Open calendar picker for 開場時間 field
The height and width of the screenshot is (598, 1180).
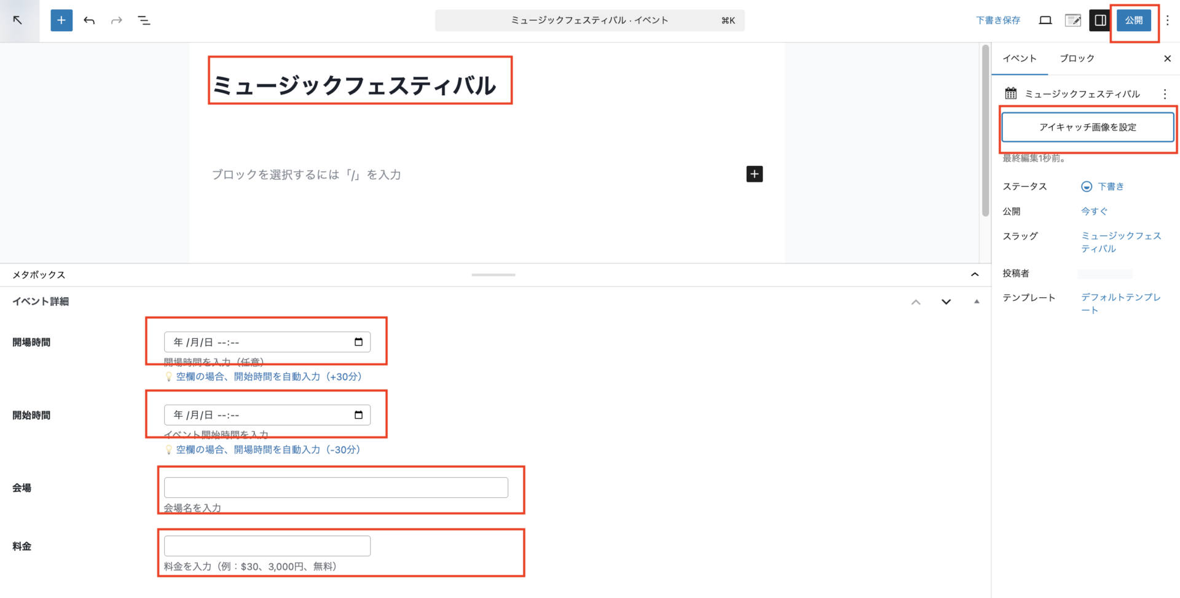(358, 342)
